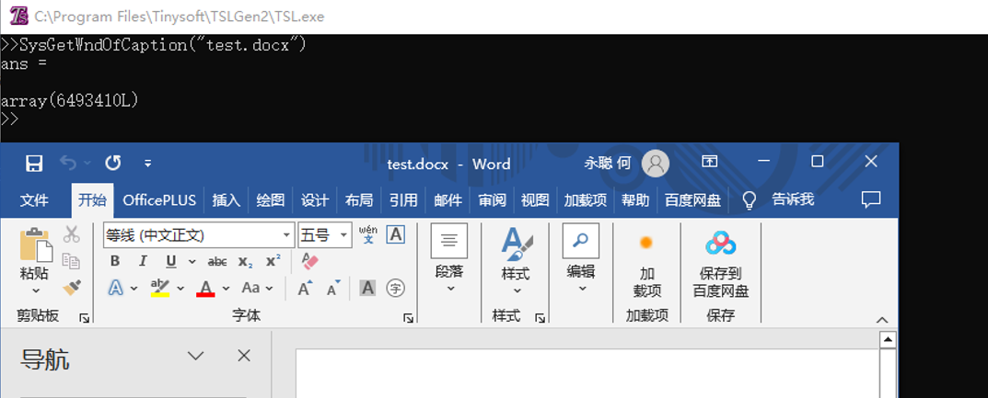Click the Format Painter brush icon

coord(72,288)
